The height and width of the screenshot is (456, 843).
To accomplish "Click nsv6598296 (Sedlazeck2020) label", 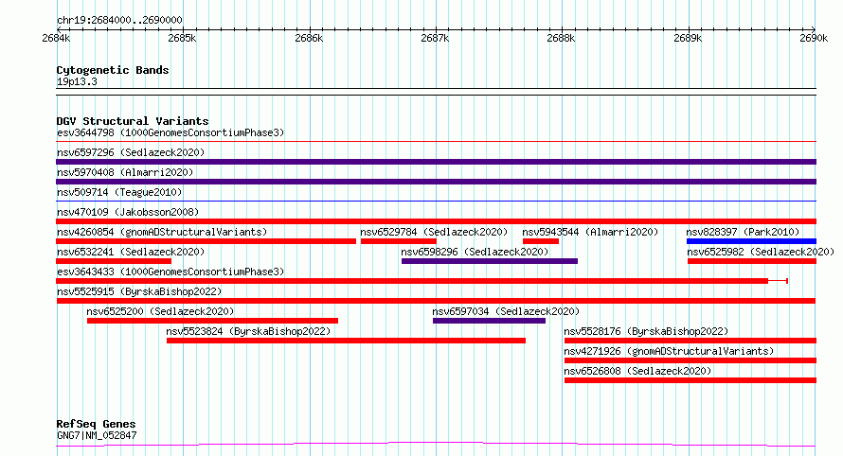I will tap(475, 252).
